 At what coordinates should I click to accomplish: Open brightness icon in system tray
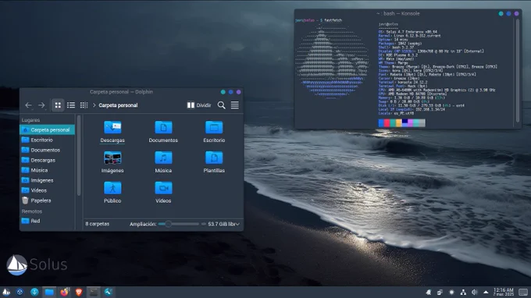pos(451,293)
